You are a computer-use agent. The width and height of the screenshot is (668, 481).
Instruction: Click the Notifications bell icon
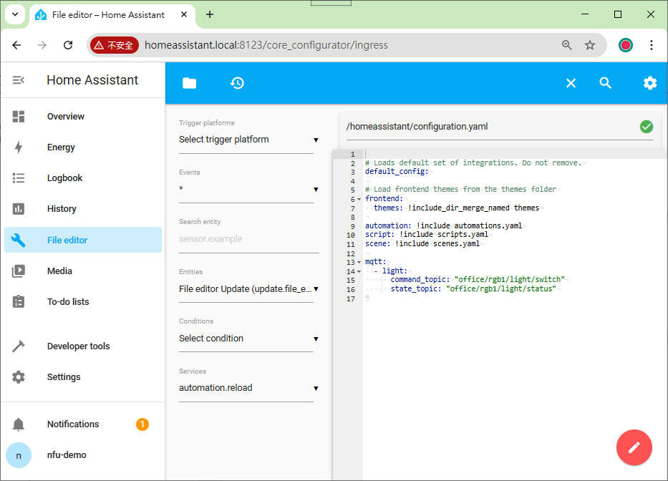coord(19,424)
